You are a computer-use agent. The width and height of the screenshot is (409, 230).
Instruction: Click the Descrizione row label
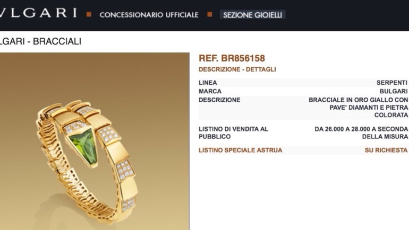219,100
